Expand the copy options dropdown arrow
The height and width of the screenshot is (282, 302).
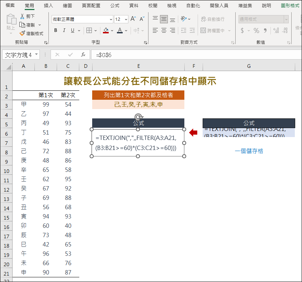click(x=40, y=25)
